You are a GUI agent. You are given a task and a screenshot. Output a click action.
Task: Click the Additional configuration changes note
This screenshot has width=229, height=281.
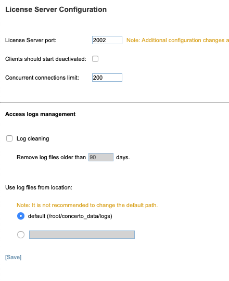coord(178,40)
